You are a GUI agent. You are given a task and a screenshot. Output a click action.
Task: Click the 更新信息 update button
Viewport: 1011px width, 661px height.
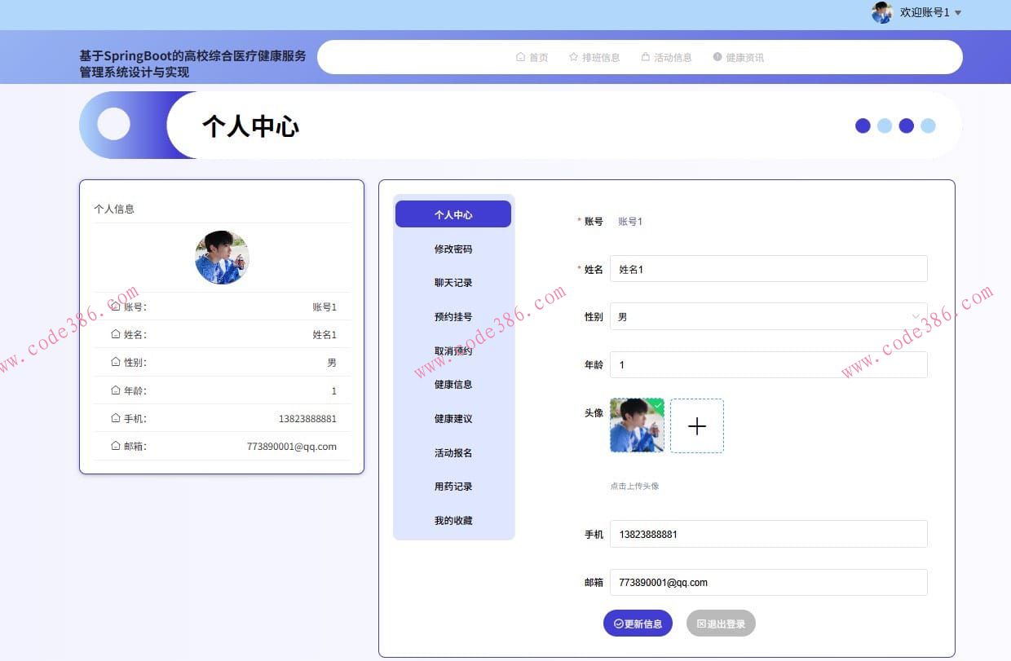[x=638, y=623]
